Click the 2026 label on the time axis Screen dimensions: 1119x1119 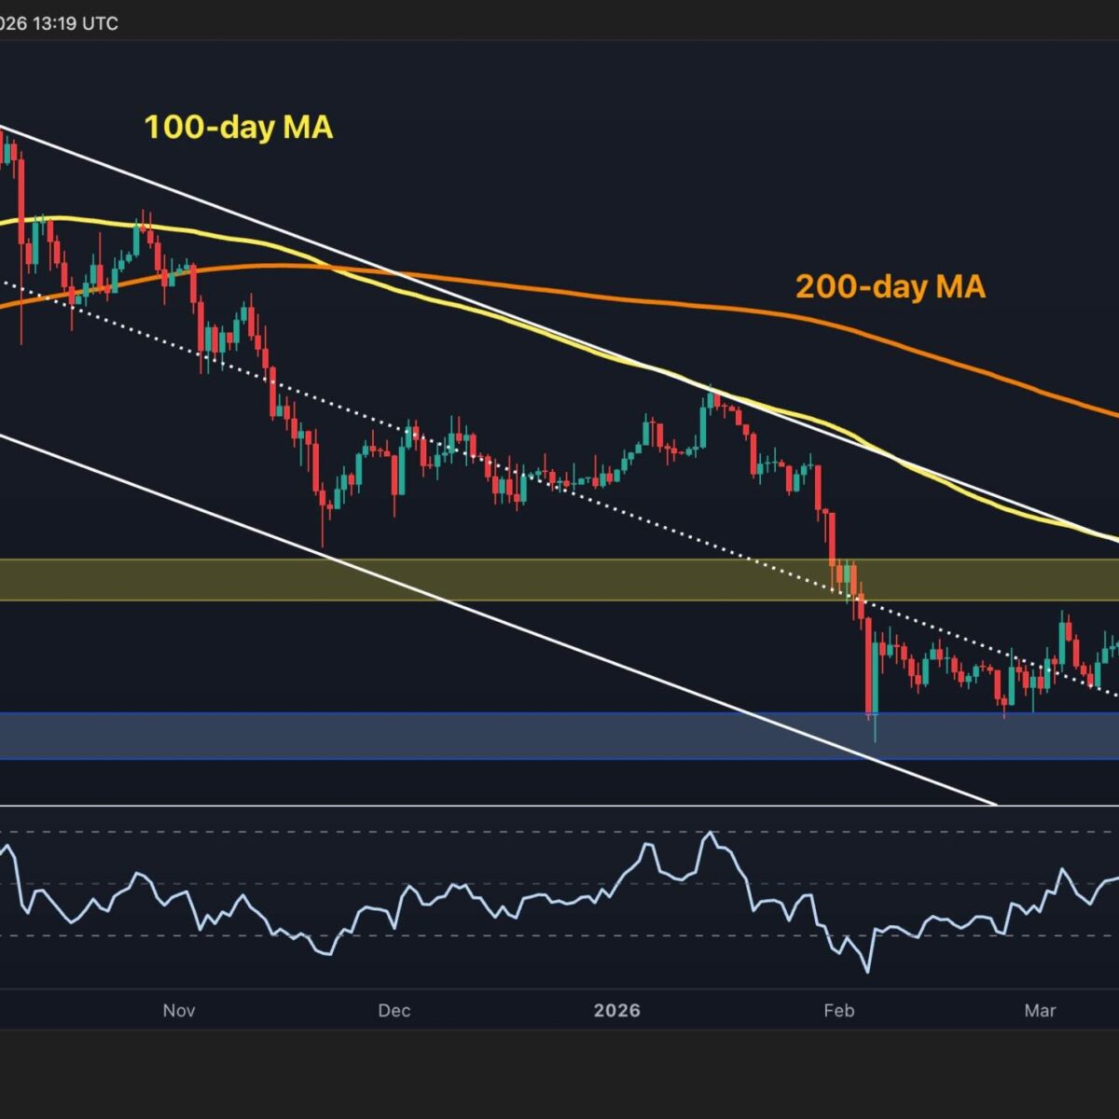coord(617,1011)
